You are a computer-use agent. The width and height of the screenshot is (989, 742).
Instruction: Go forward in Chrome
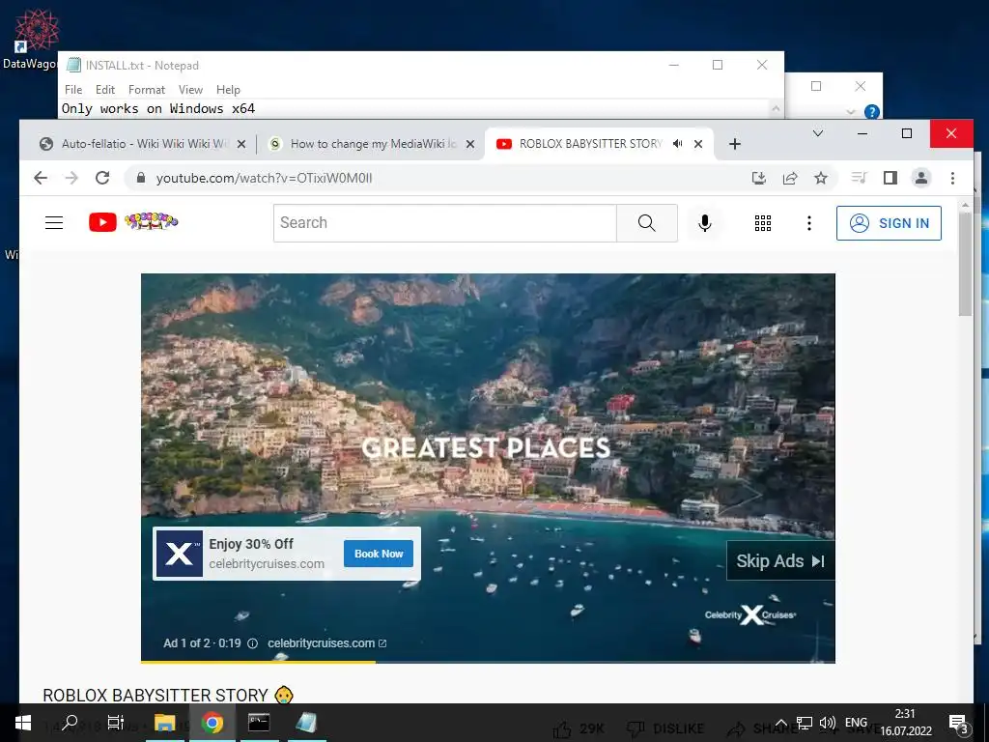coord(71,178)
